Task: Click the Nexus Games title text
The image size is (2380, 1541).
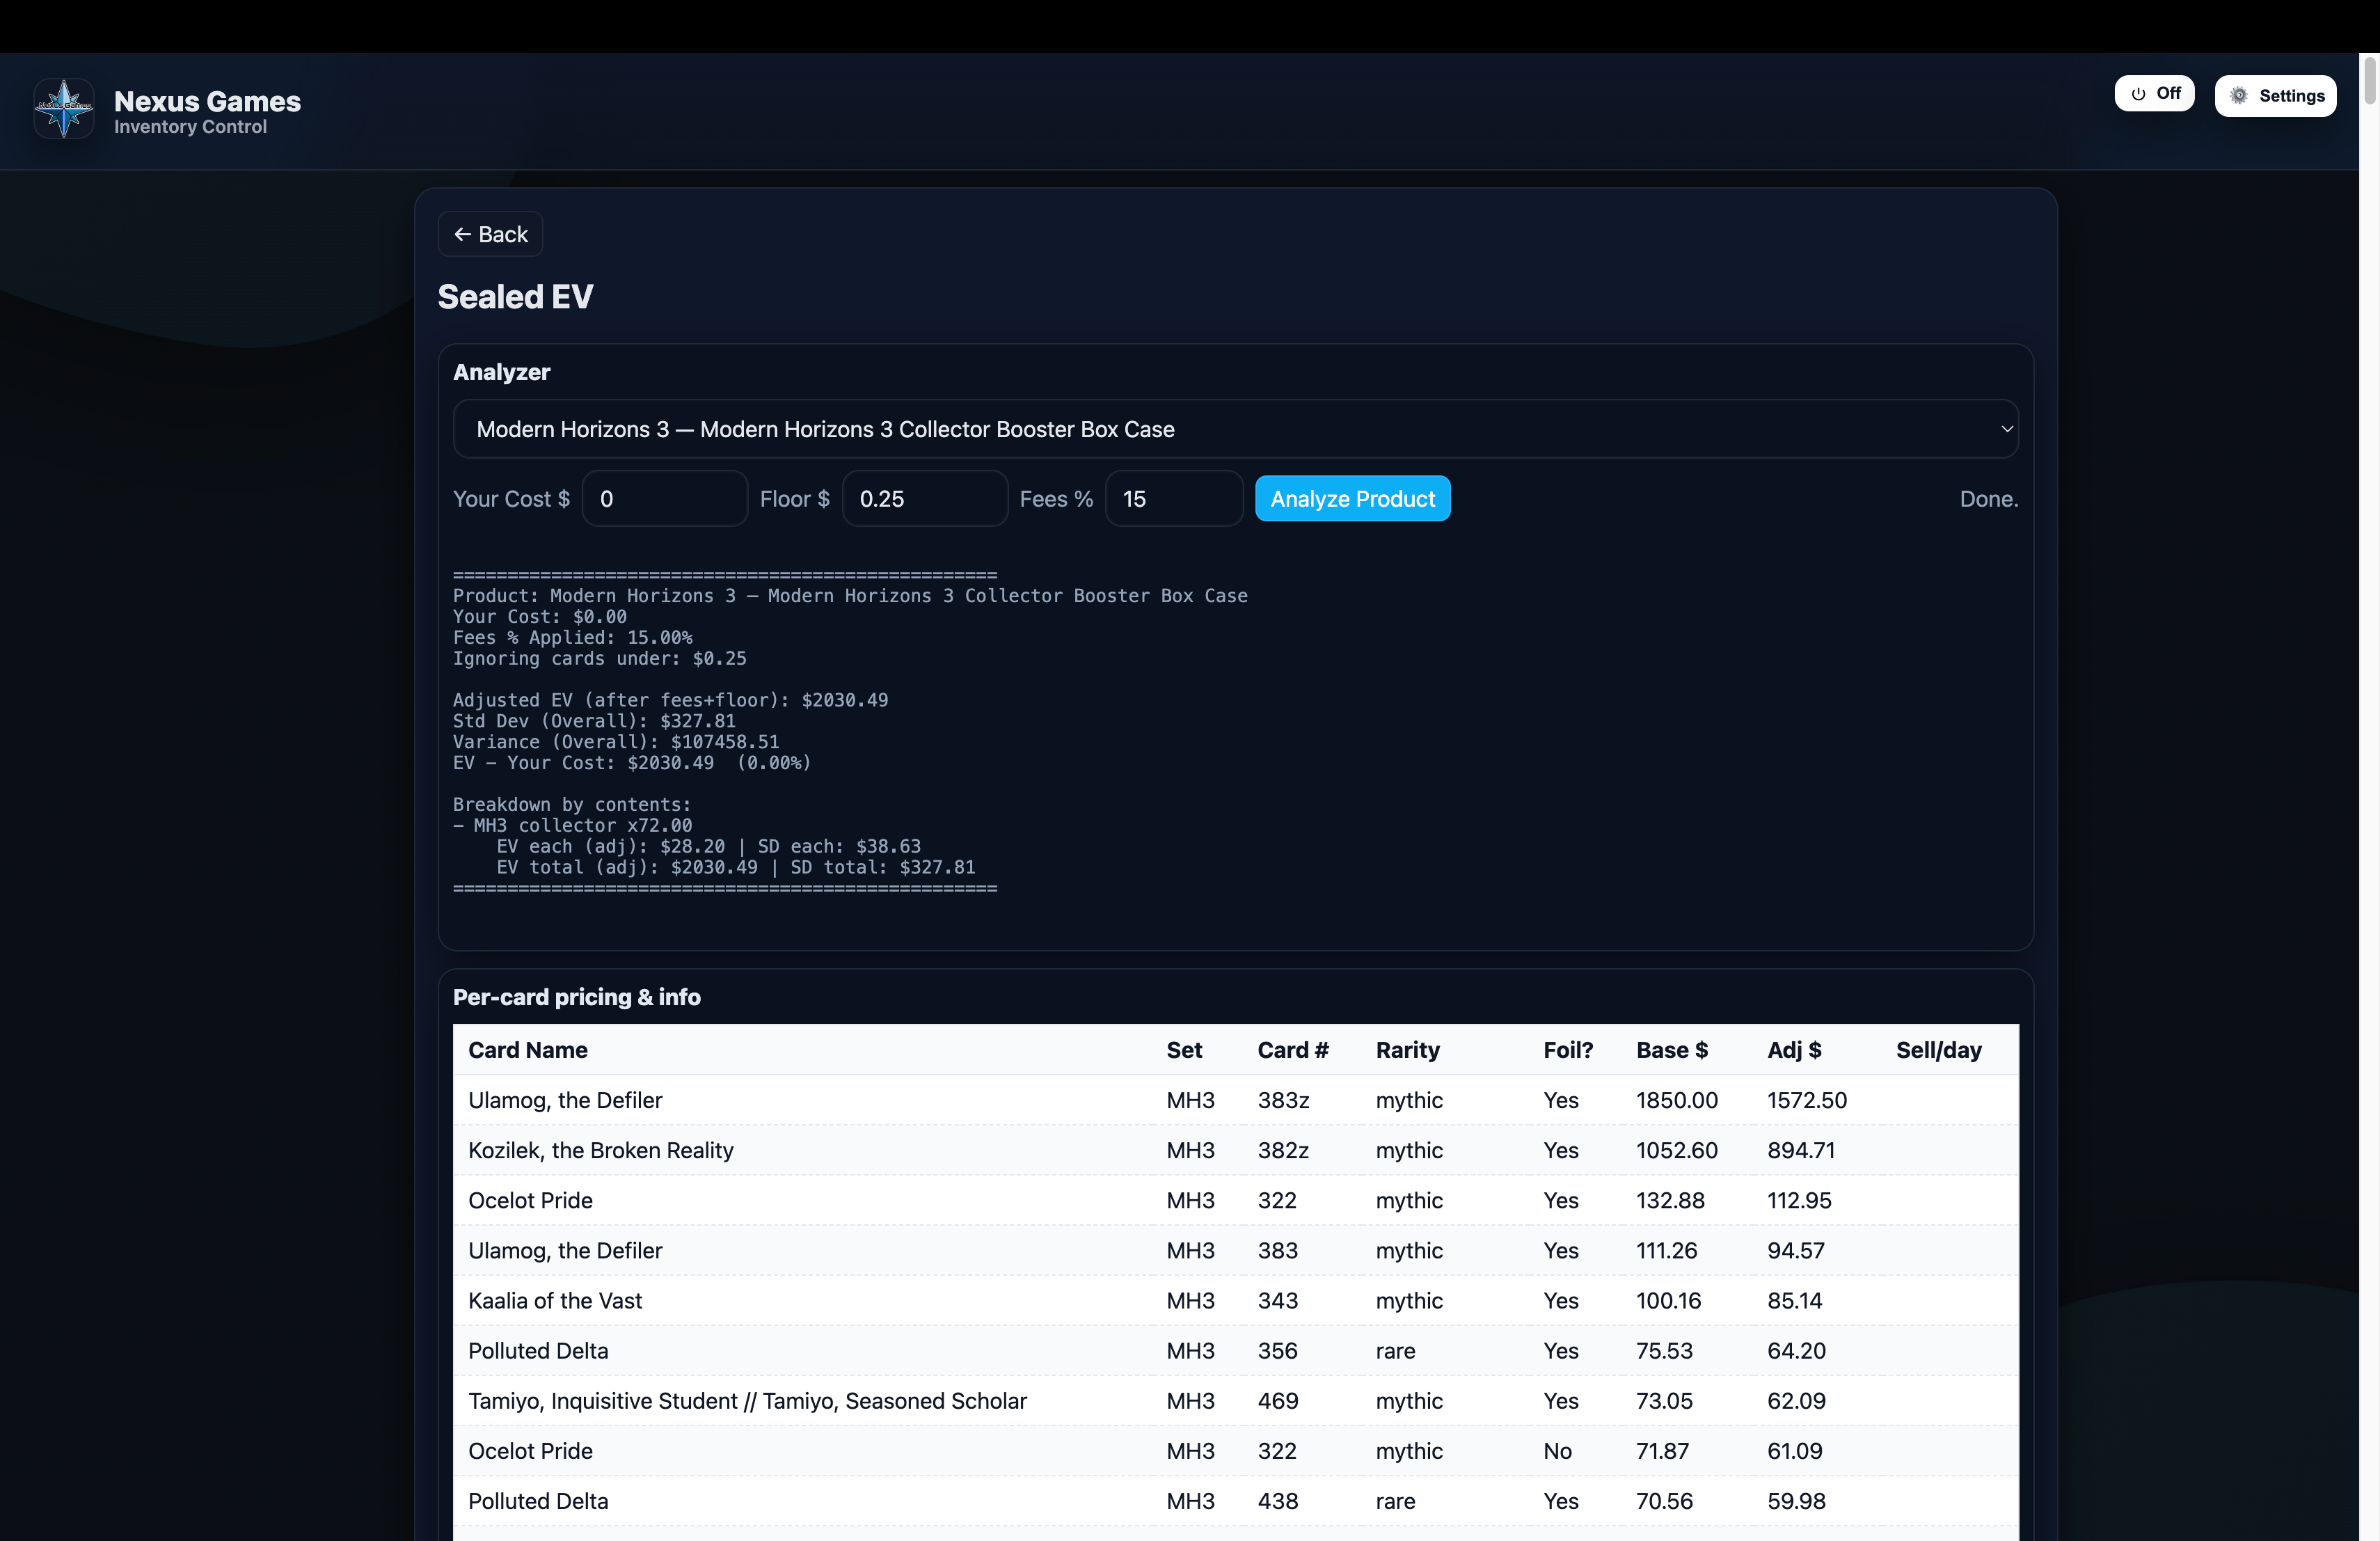Action: (x=207, y=101)
